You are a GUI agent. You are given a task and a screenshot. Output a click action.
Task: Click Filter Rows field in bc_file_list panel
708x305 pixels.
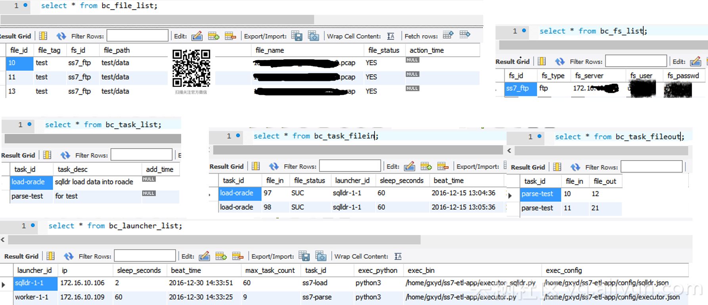138,36
